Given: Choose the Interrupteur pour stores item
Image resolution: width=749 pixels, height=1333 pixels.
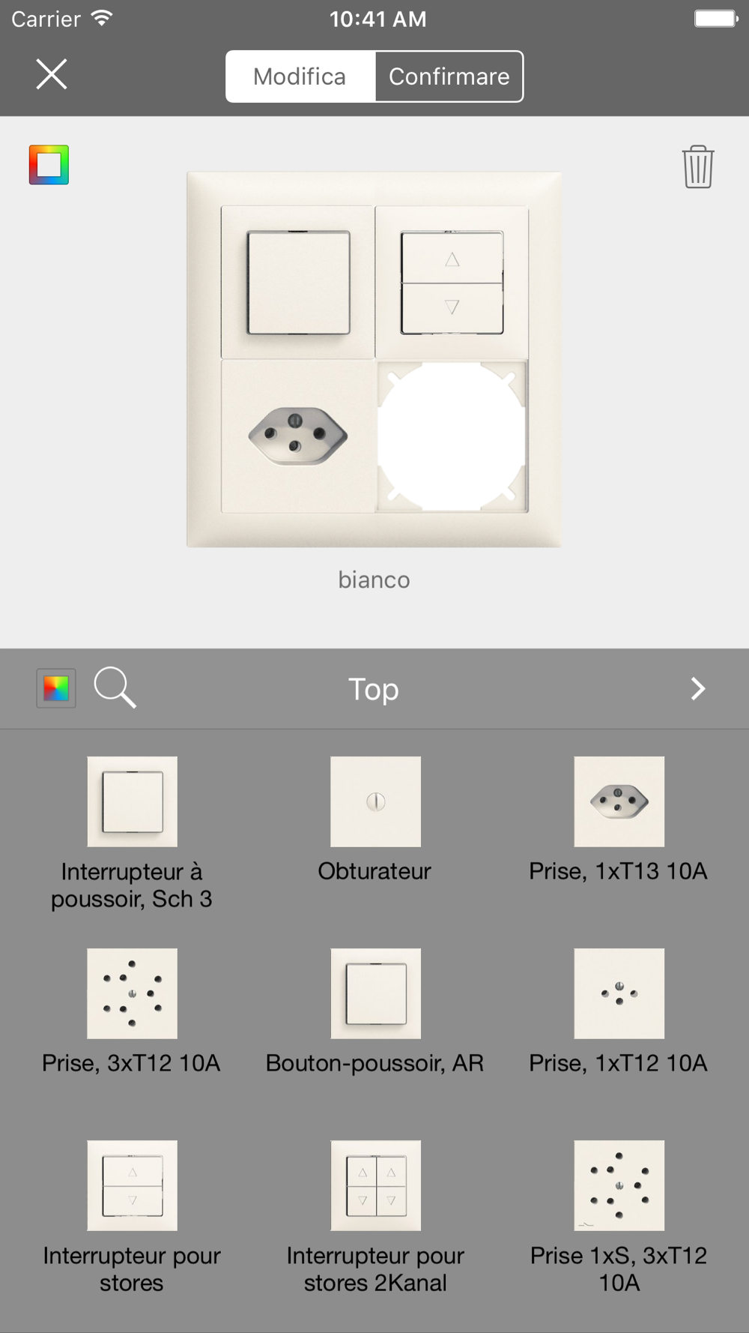Looking at the screenshot, I should click(x=132, y=1185).
